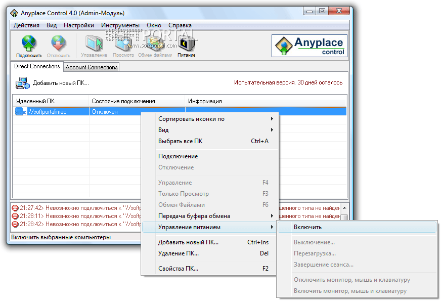The height and width of the screenshot is (304, 442).
Task: Sort by Информация column header
Action: coord(266,101)
